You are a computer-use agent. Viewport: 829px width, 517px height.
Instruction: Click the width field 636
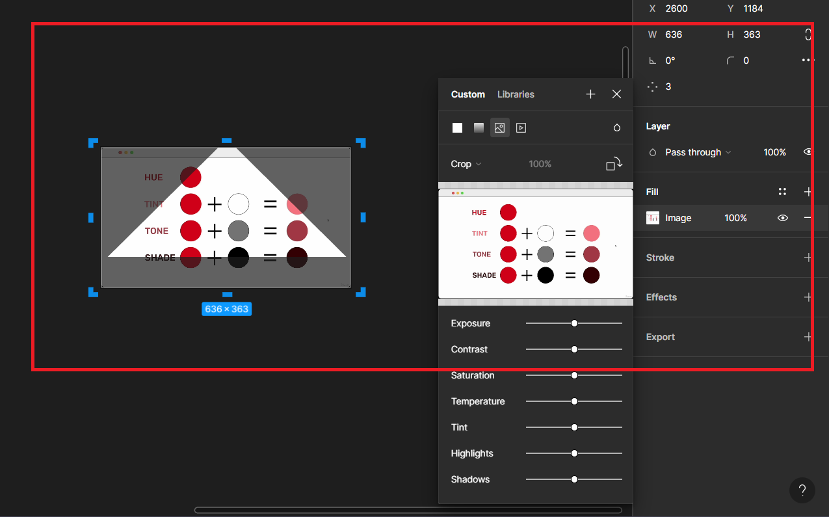[674, 34]
